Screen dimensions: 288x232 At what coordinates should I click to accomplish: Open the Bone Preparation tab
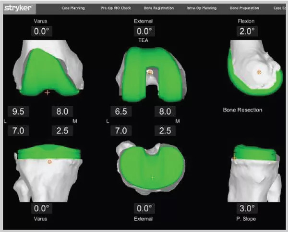click(x=244, y=9)
